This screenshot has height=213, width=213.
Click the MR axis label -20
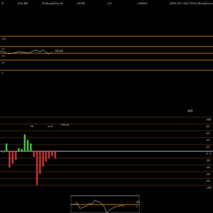click(x=208, y=161)
